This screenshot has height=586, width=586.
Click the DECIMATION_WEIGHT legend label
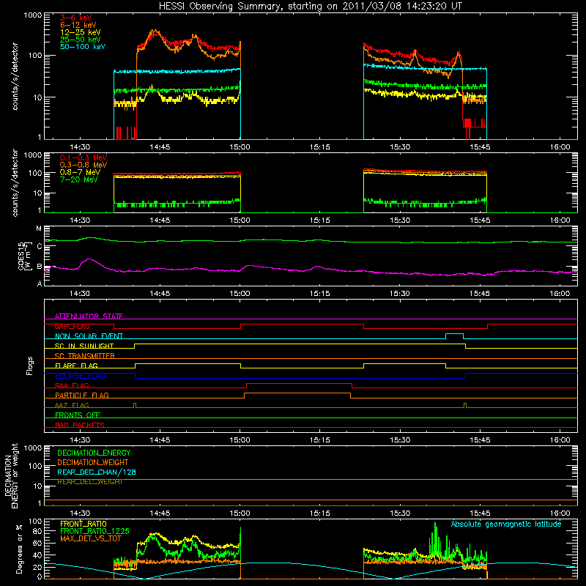pyautogui.click(x=93, y=462)
